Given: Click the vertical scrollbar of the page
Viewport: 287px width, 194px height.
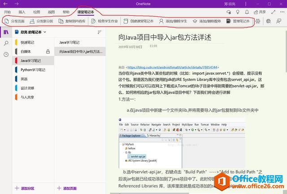Looking at the screenshot, I should coord(286,52).
